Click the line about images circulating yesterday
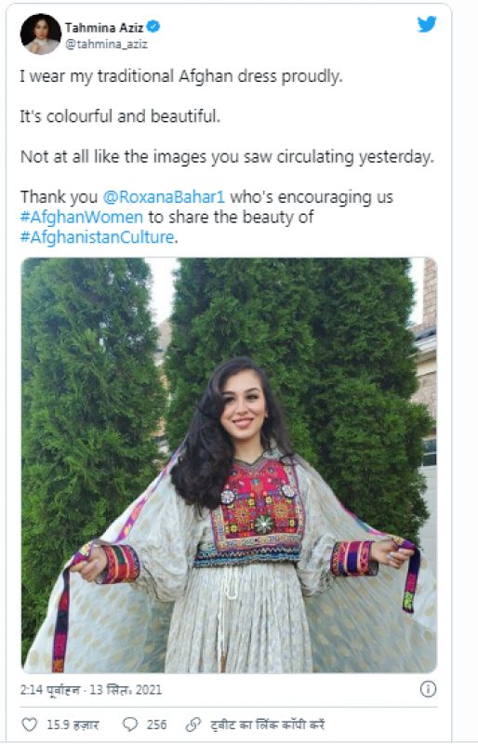The image size is (478, 744). (227, 156)
